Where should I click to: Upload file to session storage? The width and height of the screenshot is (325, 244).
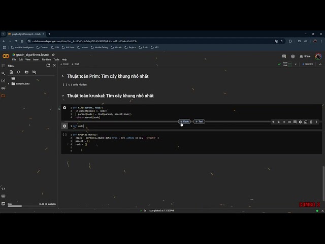(11, 72)
